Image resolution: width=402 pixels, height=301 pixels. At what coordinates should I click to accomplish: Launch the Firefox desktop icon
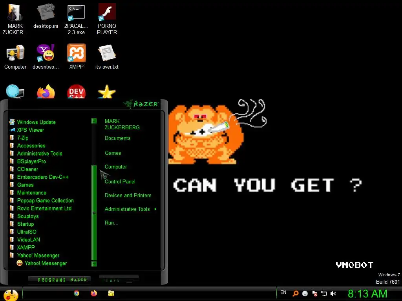pos(46,91)
